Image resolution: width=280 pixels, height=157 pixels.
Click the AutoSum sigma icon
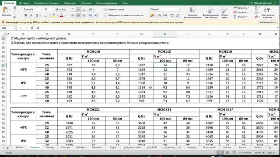click(256, 8)
